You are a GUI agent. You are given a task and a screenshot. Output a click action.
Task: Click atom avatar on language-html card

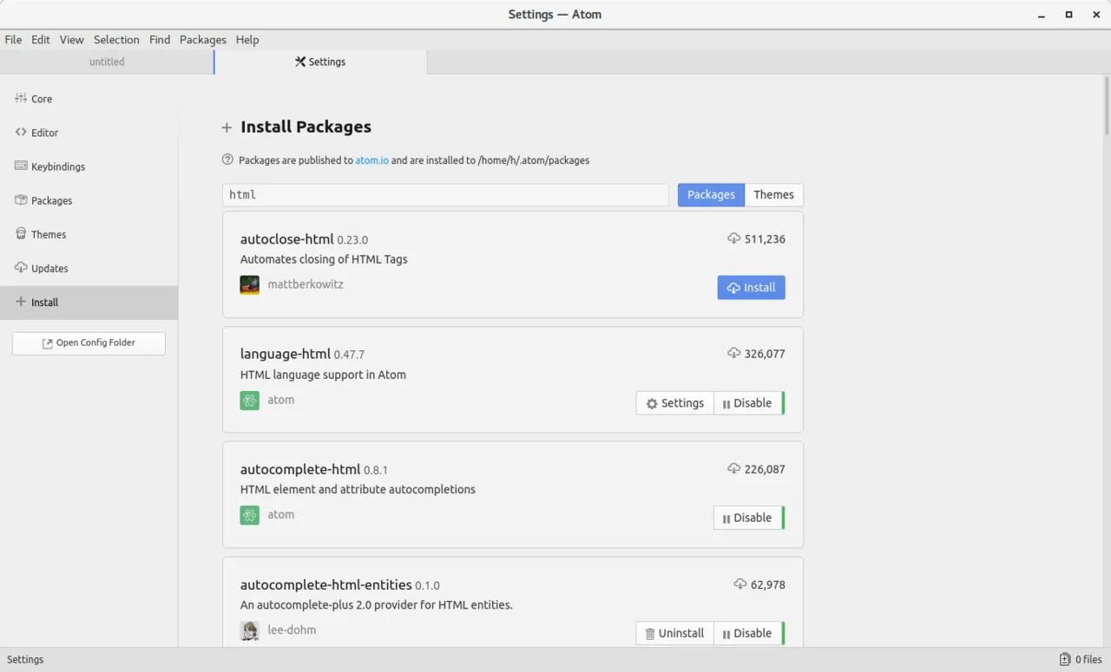click(250, 400)
